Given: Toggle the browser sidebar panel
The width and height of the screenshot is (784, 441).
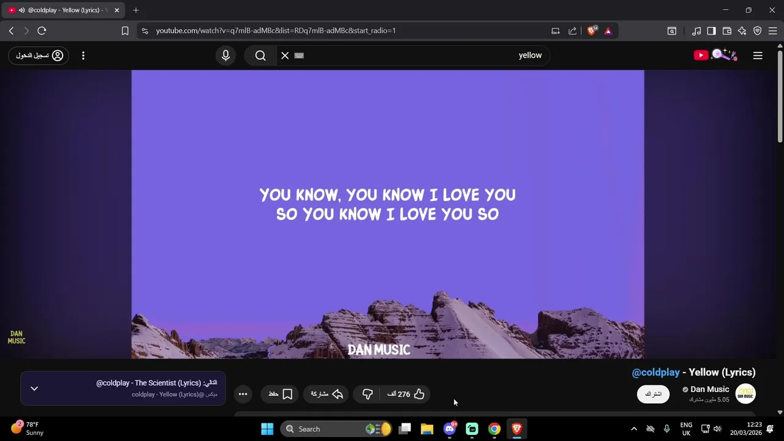Looking at the screenshot, I should pyautogui.click(x=712, y=31).
